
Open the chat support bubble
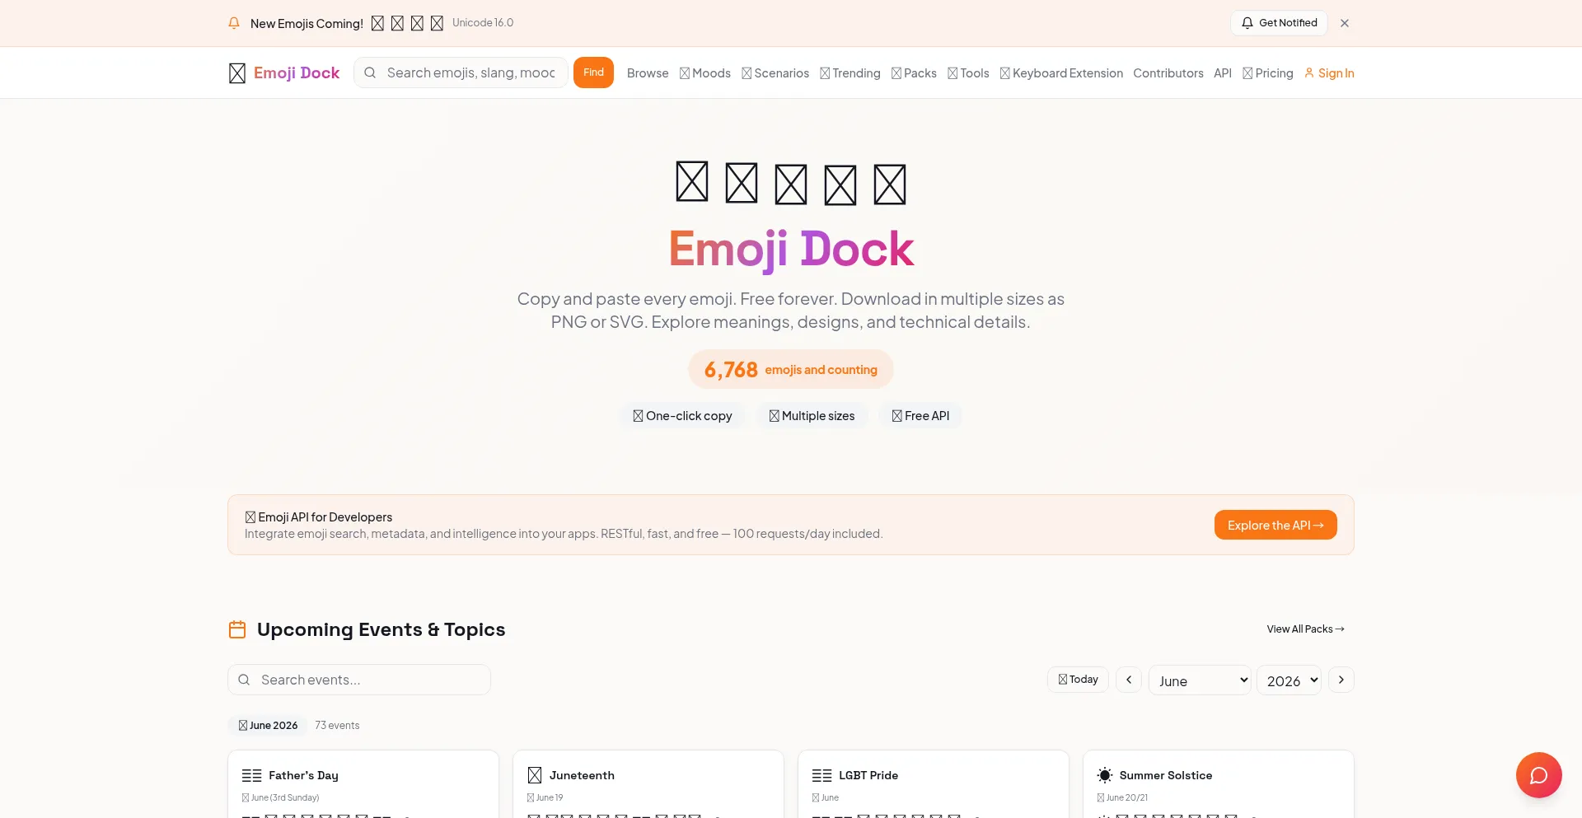coord(1539,775)
